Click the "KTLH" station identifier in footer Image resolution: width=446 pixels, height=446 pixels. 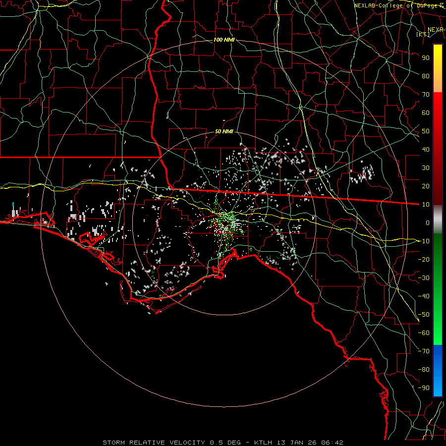263,443
